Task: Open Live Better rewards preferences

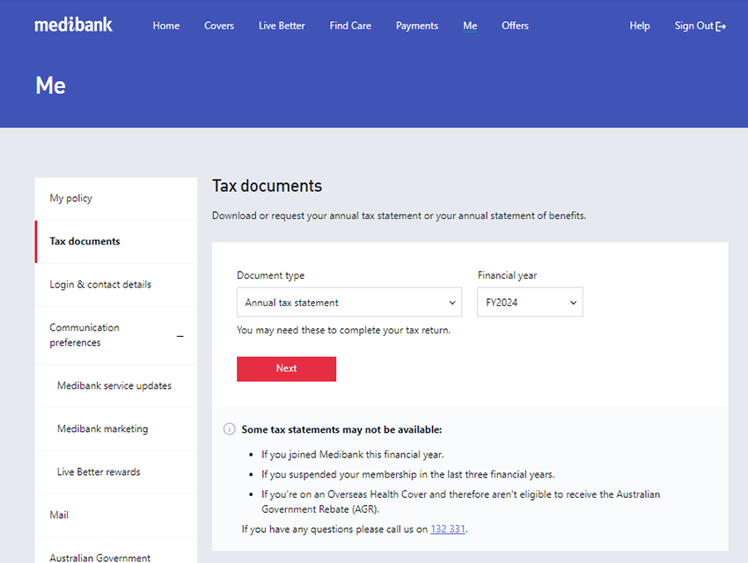Action: coord(116,472)
